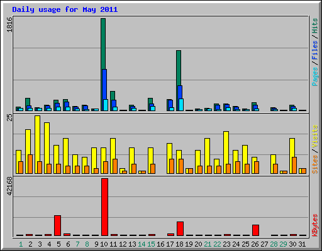Click day label 7 on the x-axis

pos(77,244)
